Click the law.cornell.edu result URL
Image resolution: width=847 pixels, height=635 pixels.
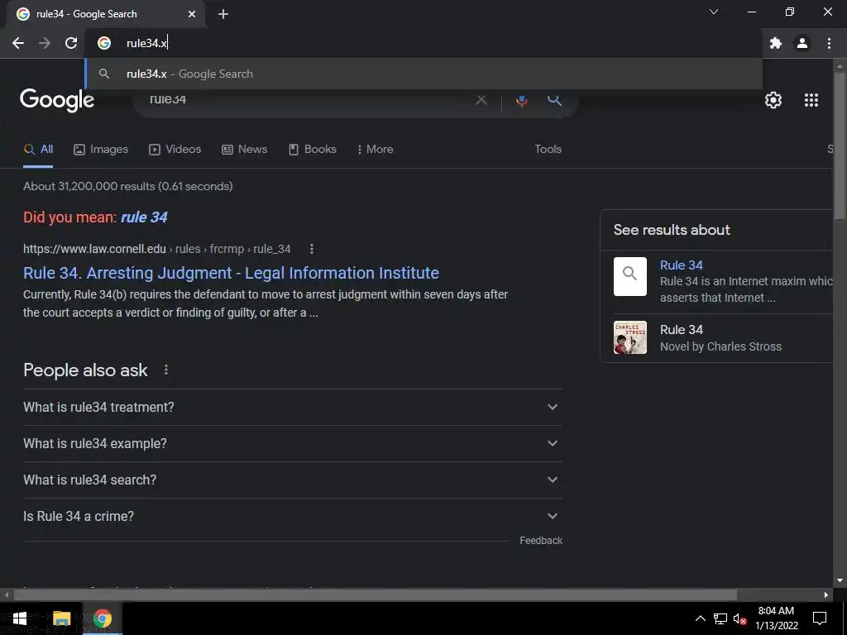click(x=156, y=249)
